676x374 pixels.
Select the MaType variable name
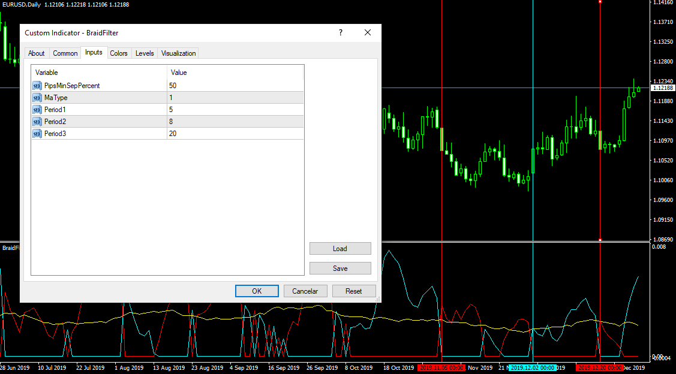coord(56,98)
